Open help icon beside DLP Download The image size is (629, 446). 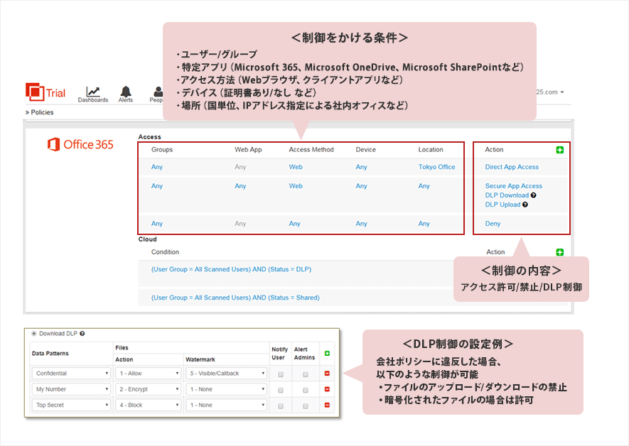(533, 195)
